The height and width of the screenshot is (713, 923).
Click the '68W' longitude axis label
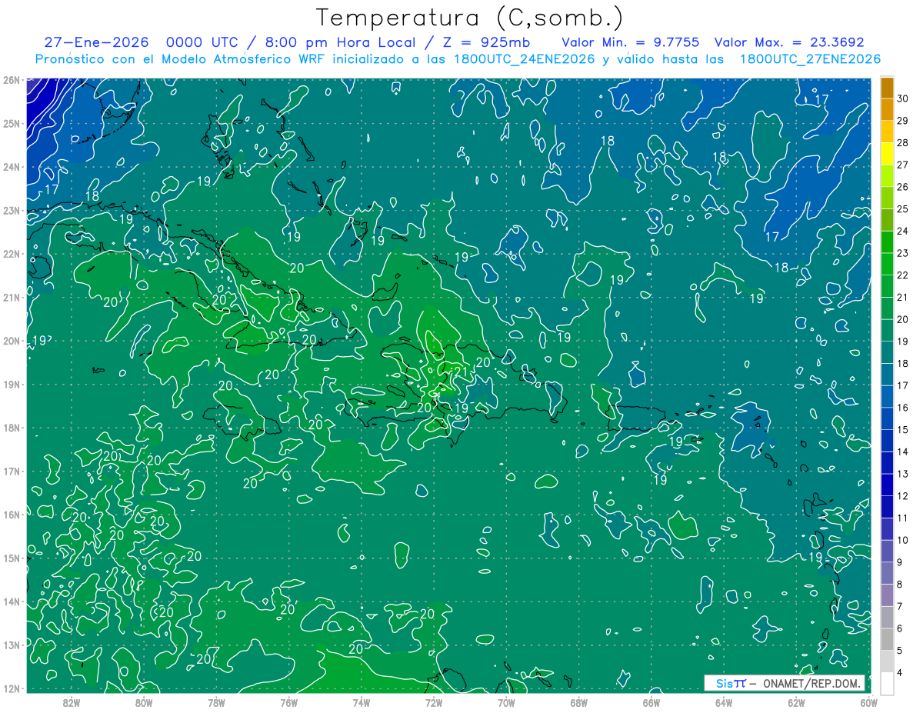(x=578, y=702)
